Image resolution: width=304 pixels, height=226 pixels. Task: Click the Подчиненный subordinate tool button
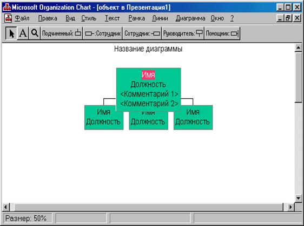point(62,33)
